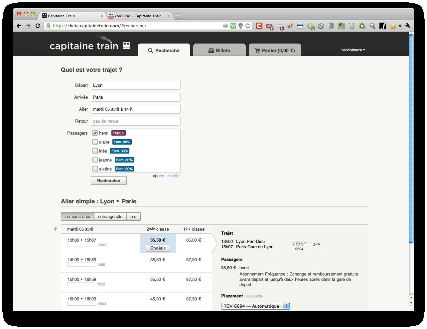
Task: Click the modifier passengers link
Action: tap(174, 176)
